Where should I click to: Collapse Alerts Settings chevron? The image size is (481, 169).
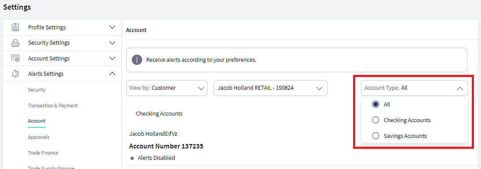112,74
